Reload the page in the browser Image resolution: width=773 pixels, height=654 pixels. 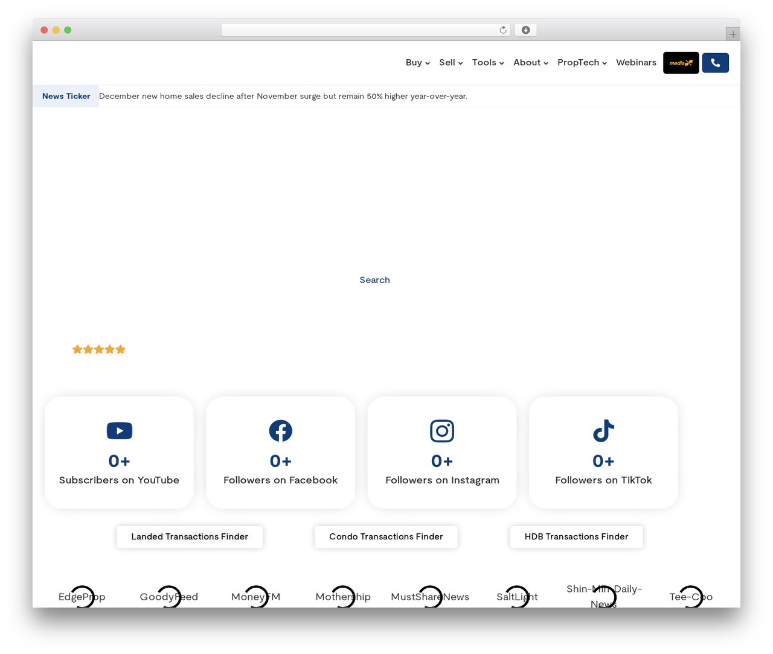tap(503, 30)
